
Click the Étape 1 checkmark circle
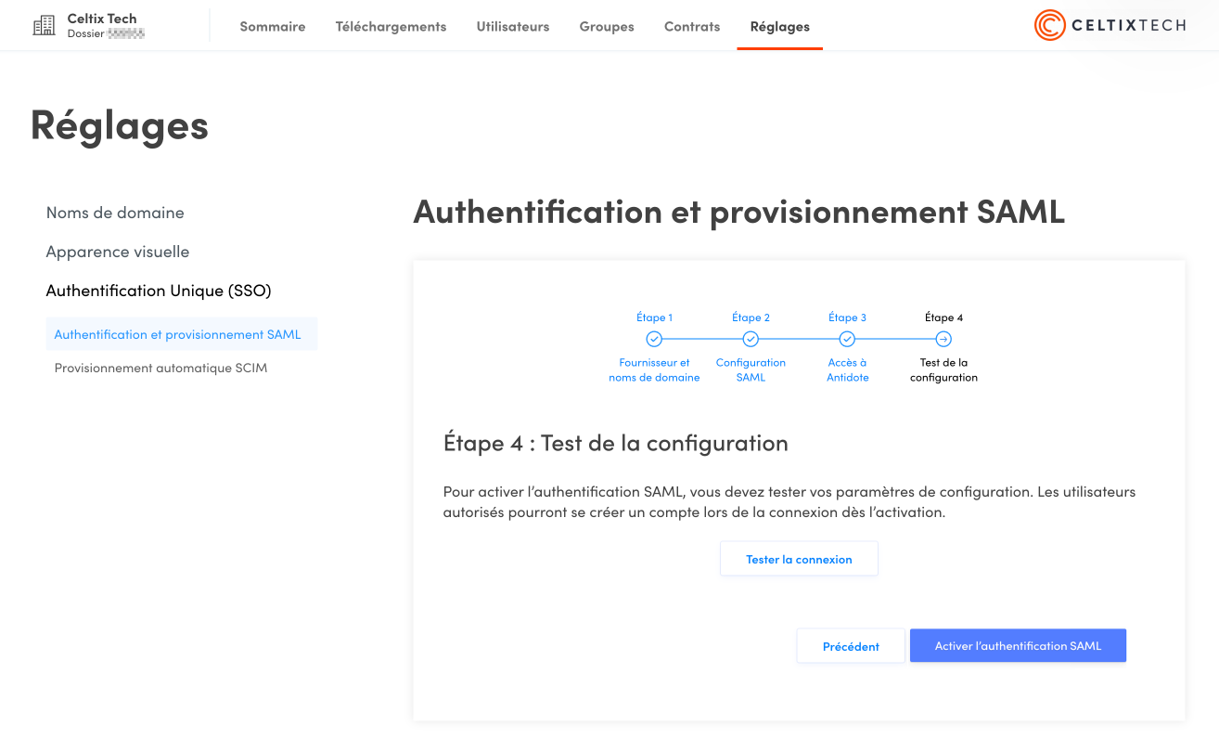(654, 340)
